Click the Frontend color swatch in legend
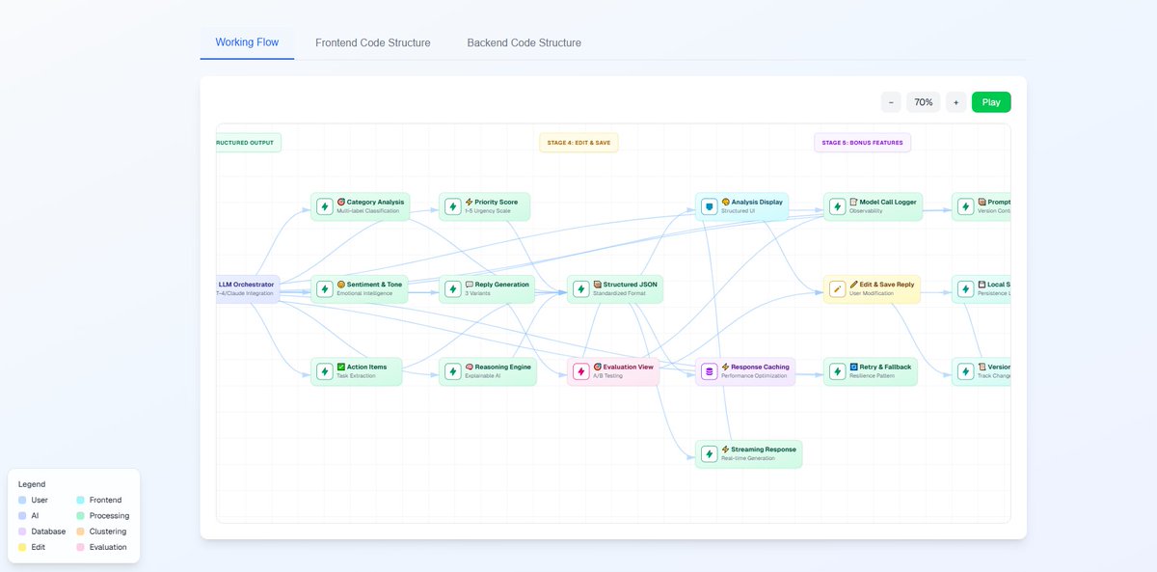Viewport: 1157px width, 572px height. pyautogui.click(x=80, y=501)
